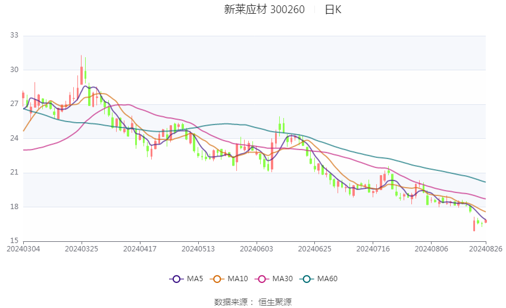
Task: Click the chart title 新莱应材 300260
Action: click(x=264, y=10)
